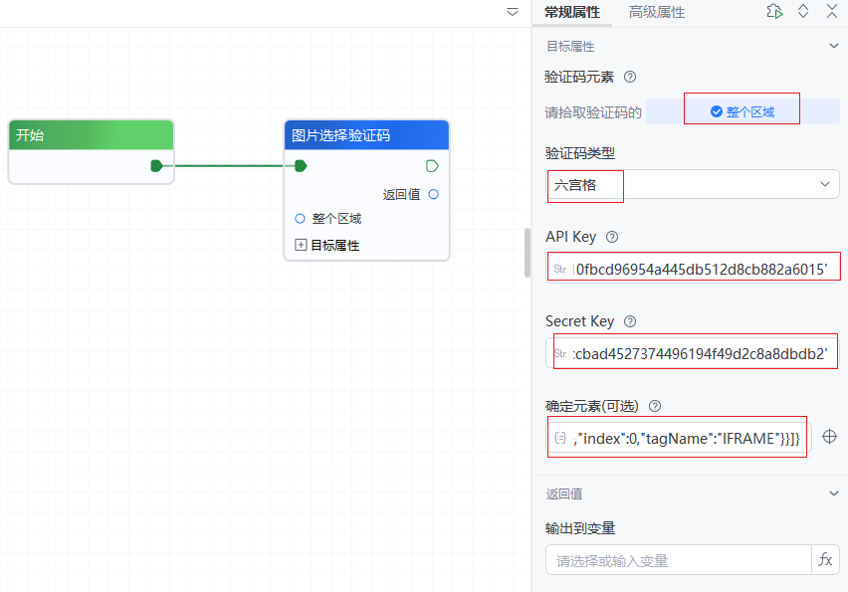Click the up-down arrows icon in panel header
This screenshot has height=592, width=848.
803,12
